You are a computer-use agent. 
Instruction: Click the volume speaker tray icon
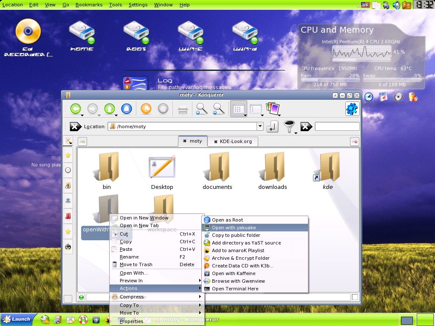tap(396, 5)
